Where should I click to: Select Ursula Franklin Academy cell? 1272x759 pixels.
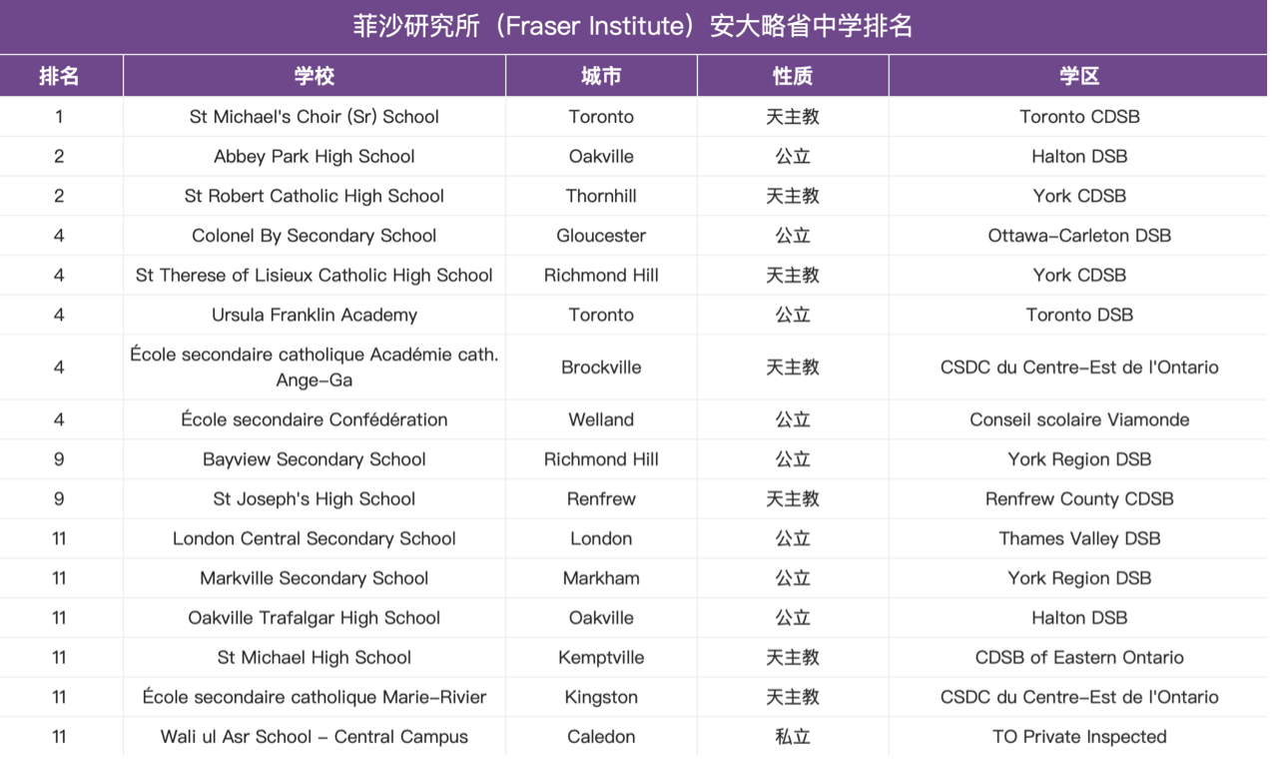tap(315, 316)
